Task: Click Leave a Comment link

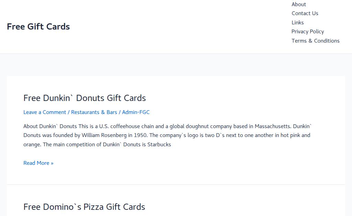Action: (x=45, y=112)
